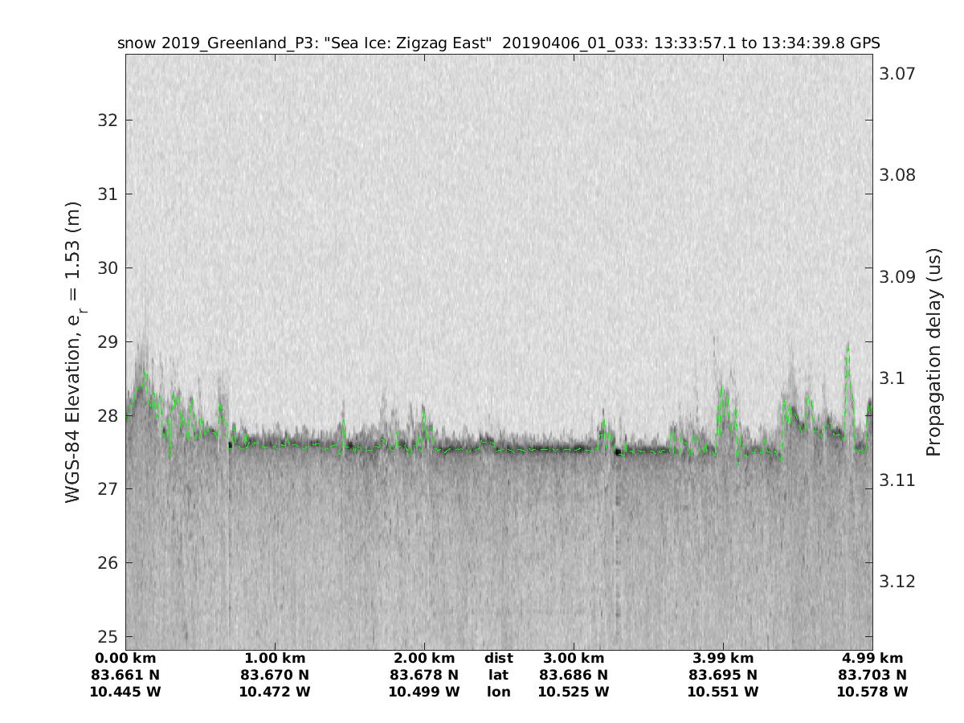
Task: Click the 3.09 propagation delay tick
Action: point(897,277)
